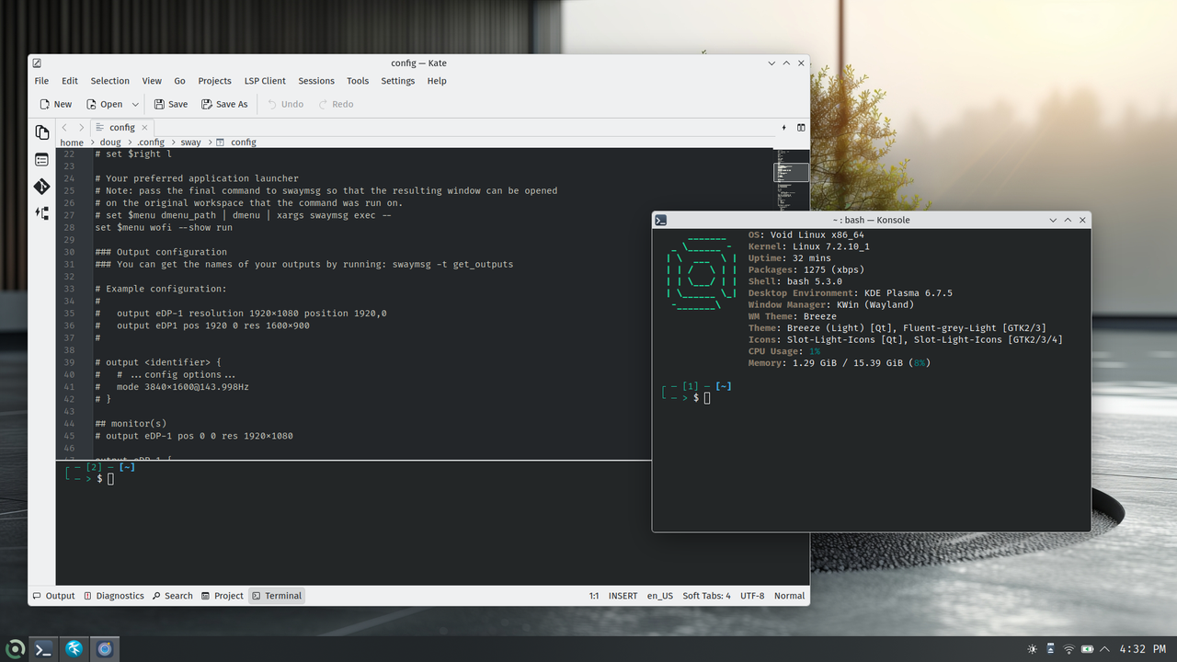This screenshot has height=662, width=1177.
Task: Select the config document tab
Action: pos(121,128)
